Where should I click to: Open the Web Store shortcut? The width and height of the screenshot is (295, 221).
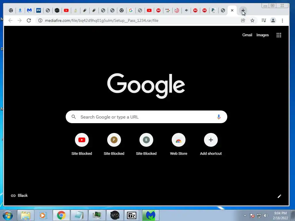(179, 144)
